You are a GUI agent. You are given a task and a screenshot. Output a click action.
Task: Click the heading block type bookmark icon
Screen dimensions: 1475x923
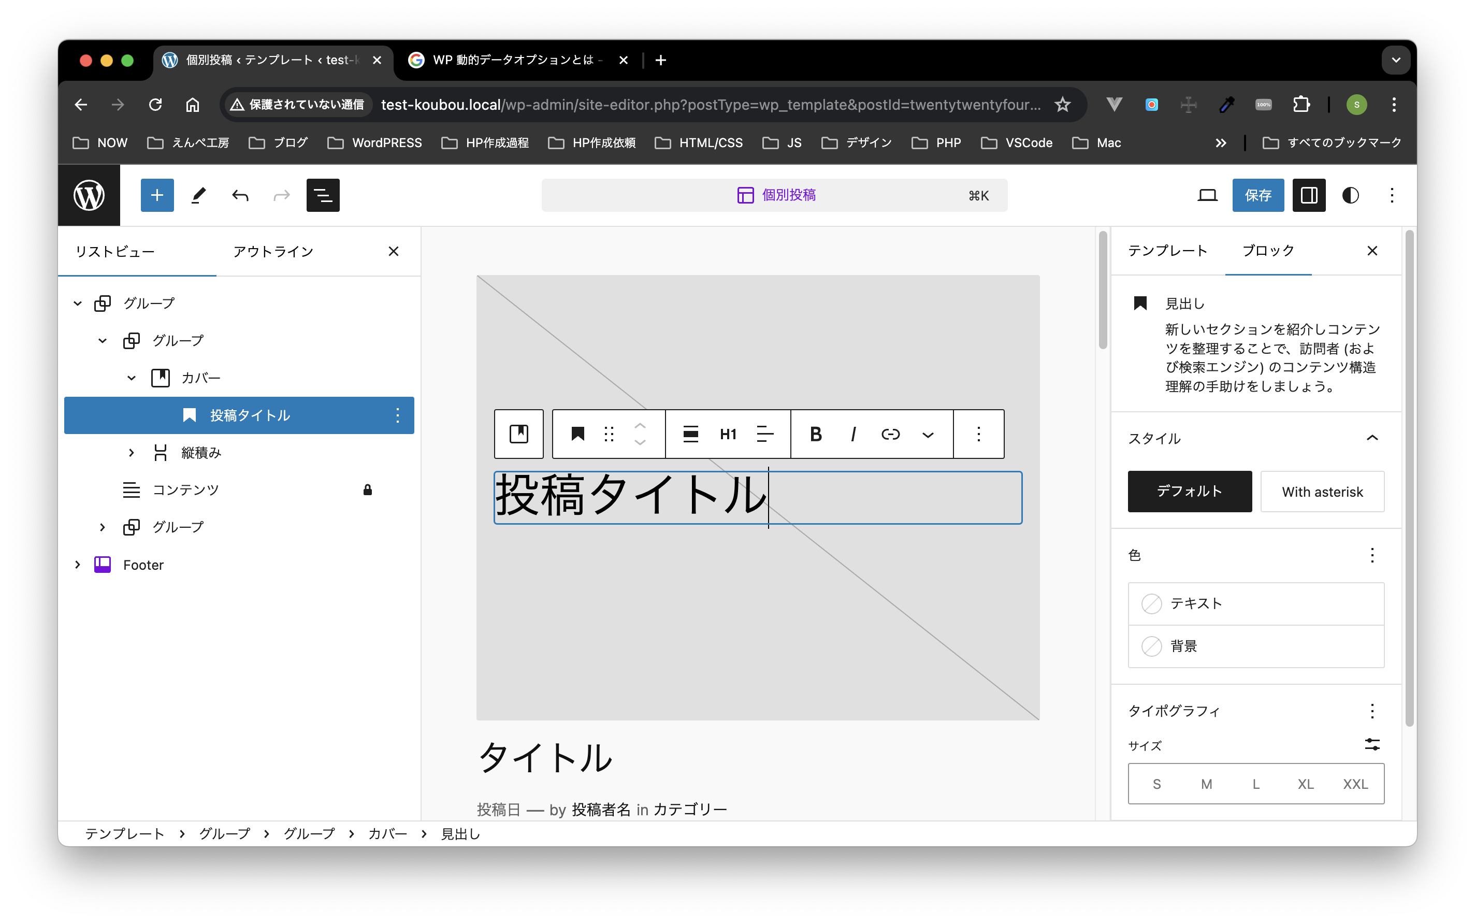(x=577, y=434)
